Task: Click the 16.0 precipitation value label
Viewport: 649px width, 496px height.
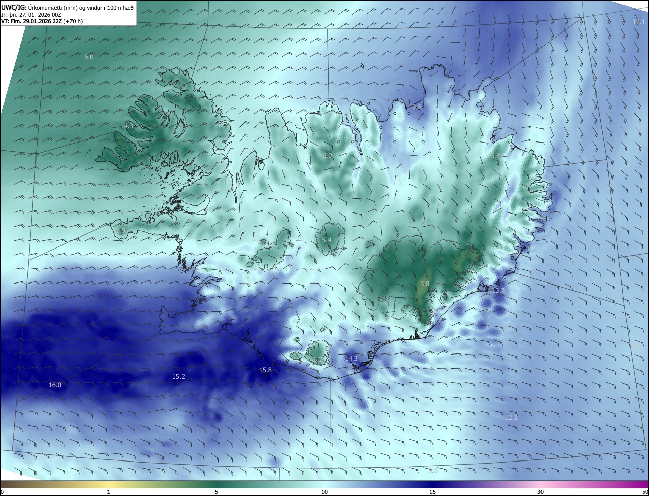Action: point(55,385)
